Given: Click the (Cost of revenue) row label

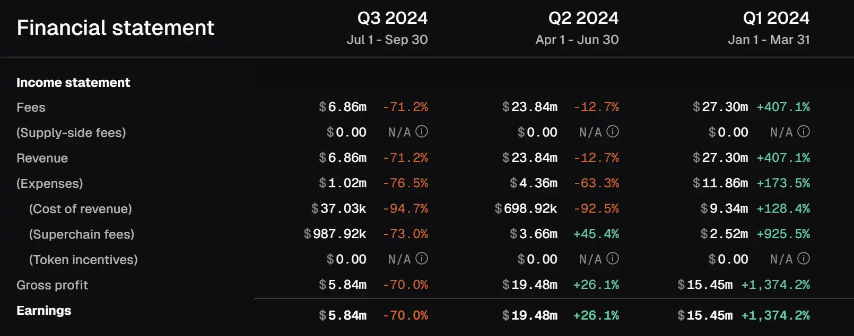Looking at the screenshot, I should coord(80,209).
